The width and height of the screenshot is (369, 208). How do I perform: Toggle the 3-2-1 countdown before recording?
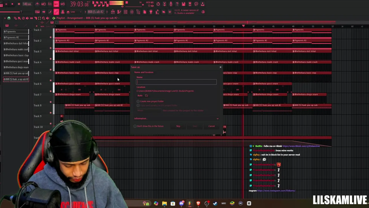50,4
